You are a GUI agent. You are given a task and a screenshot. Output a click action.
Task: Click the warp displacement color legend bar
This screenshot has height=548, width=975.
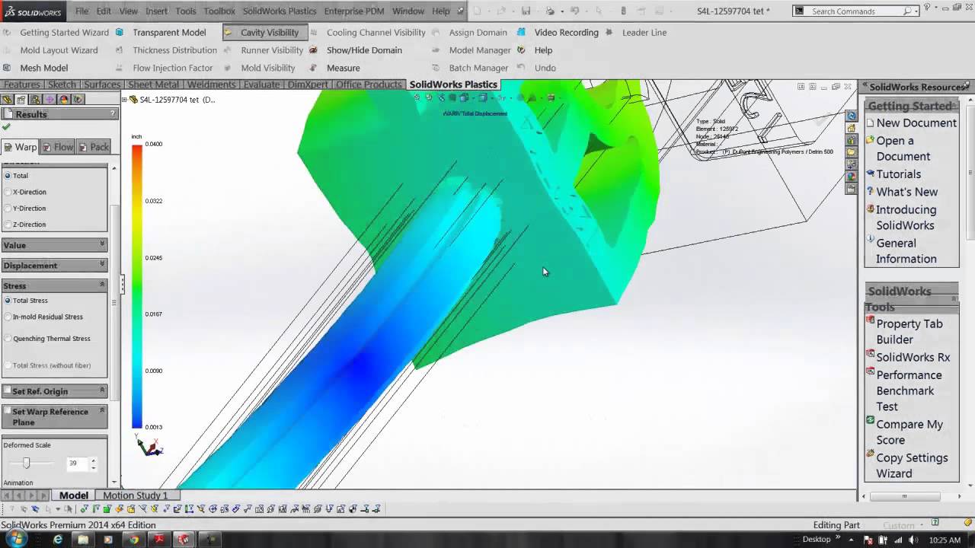pos(137,286)
